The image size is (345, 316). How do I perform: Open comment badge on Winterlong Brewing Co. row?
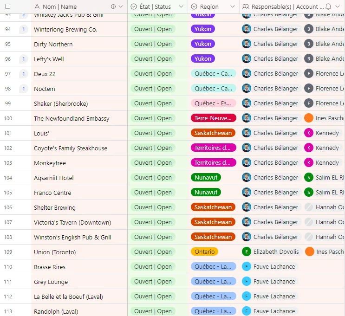pyautogui.click(x=24, y=29)
